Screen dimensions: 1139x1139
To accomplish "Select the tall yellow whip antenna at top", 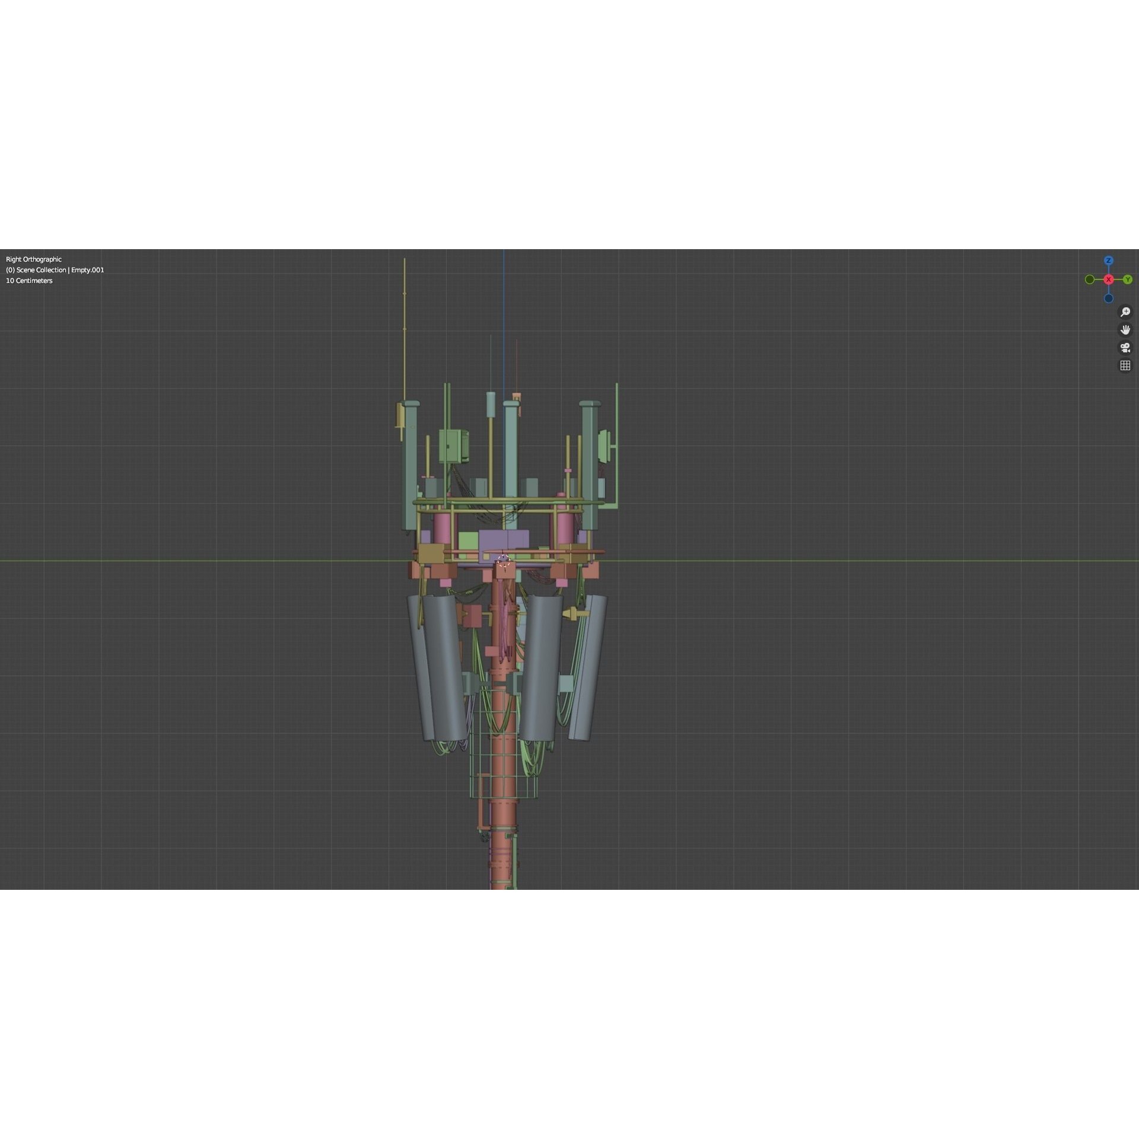I will click(x=404, y=314).
